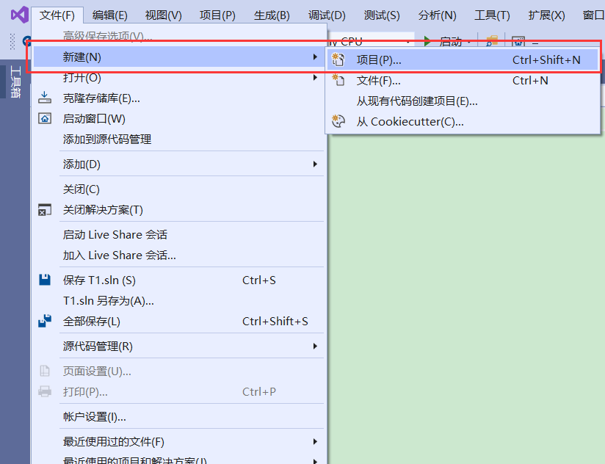Viewport: 605px width, 464px height.
Task: Expand the 添加(D) submenu arrow
Action: [x=315, y=164]
